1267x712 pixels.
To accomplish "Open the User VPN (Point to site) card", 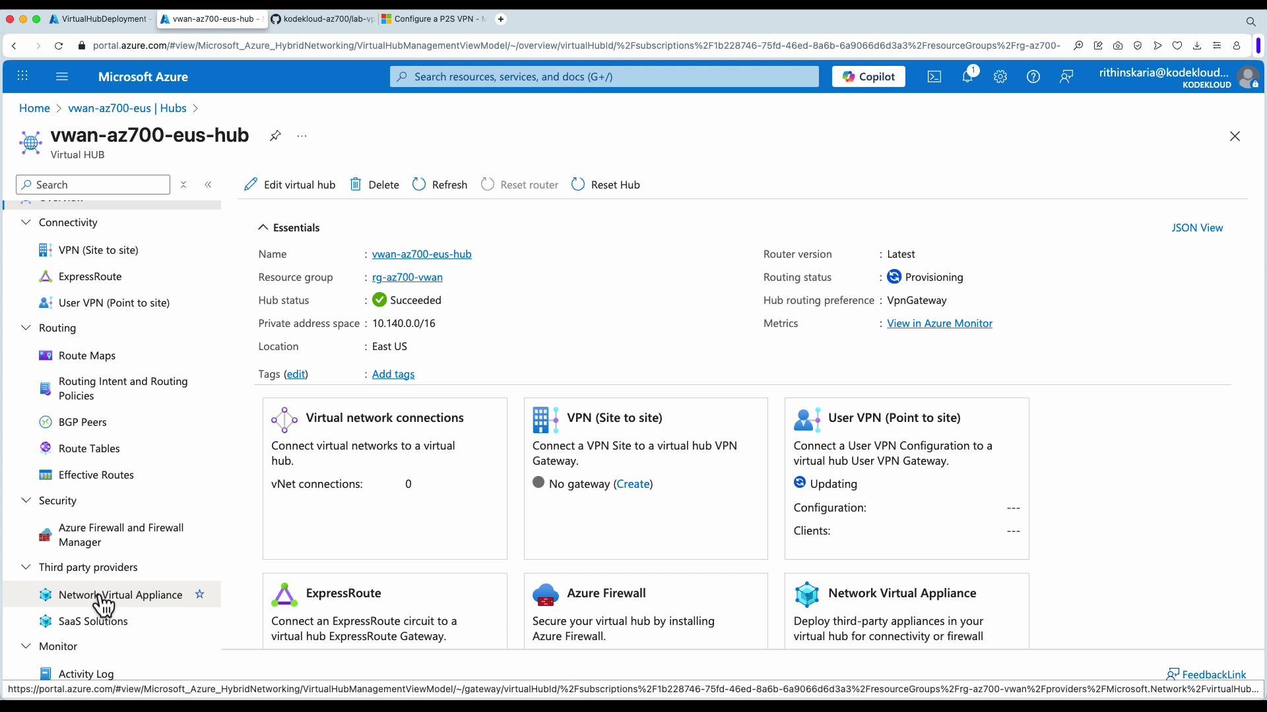I will click(x=907, y=479).
